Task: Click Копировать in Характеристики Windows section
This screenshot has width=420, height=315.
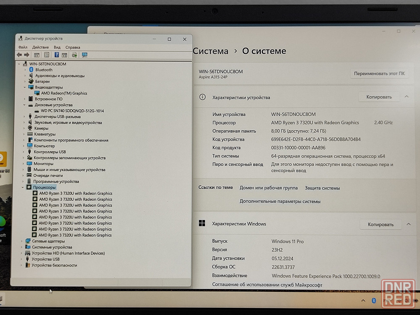Action: [381, 224]
